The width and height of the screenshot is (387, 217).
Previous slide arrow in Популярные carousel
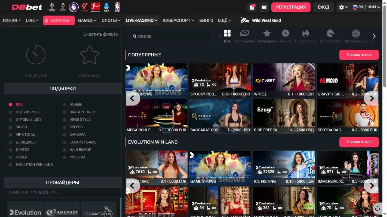click(132, 98)
